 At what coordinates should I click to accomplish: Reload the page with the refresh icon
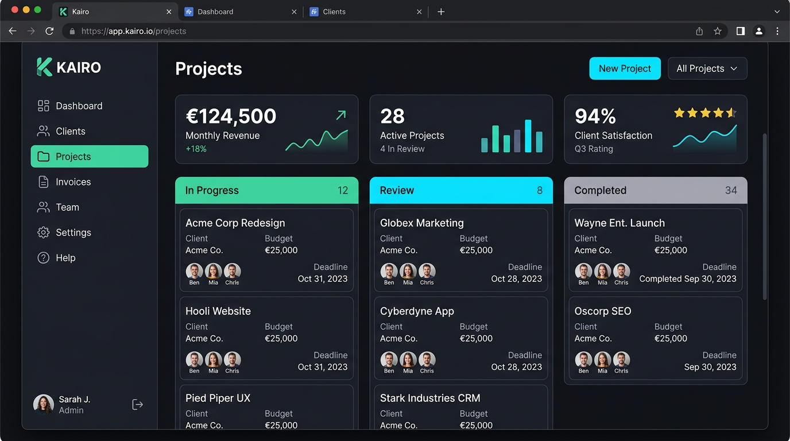tap(49, 31)
